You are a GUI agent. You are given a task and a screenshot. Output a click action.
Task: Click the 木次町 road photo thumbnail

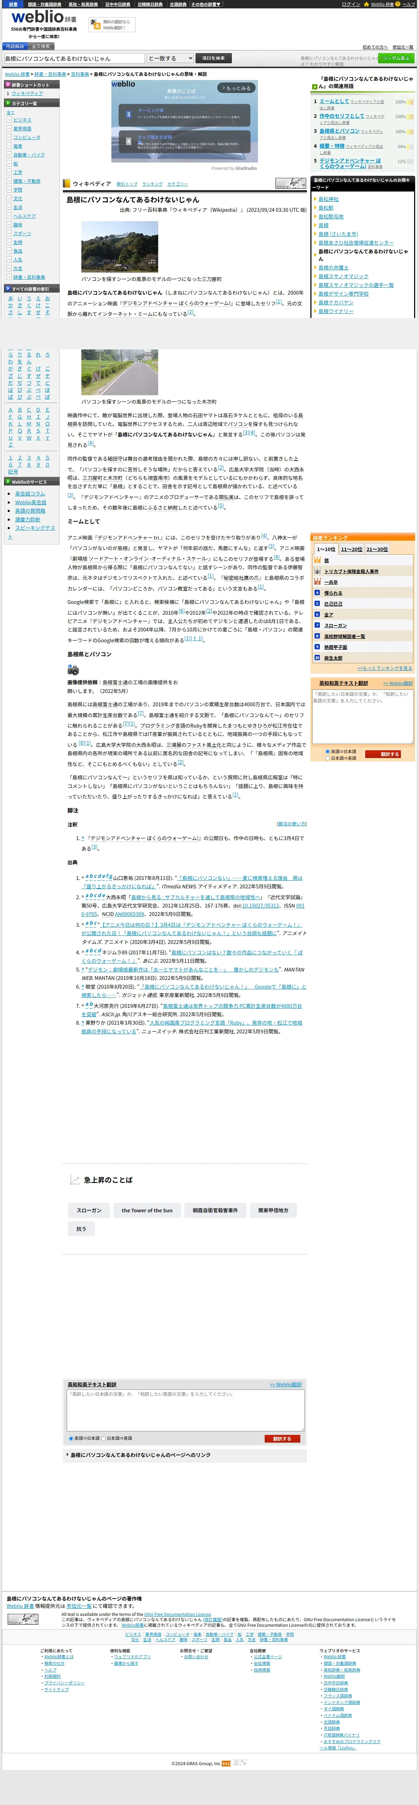(120, 372)
